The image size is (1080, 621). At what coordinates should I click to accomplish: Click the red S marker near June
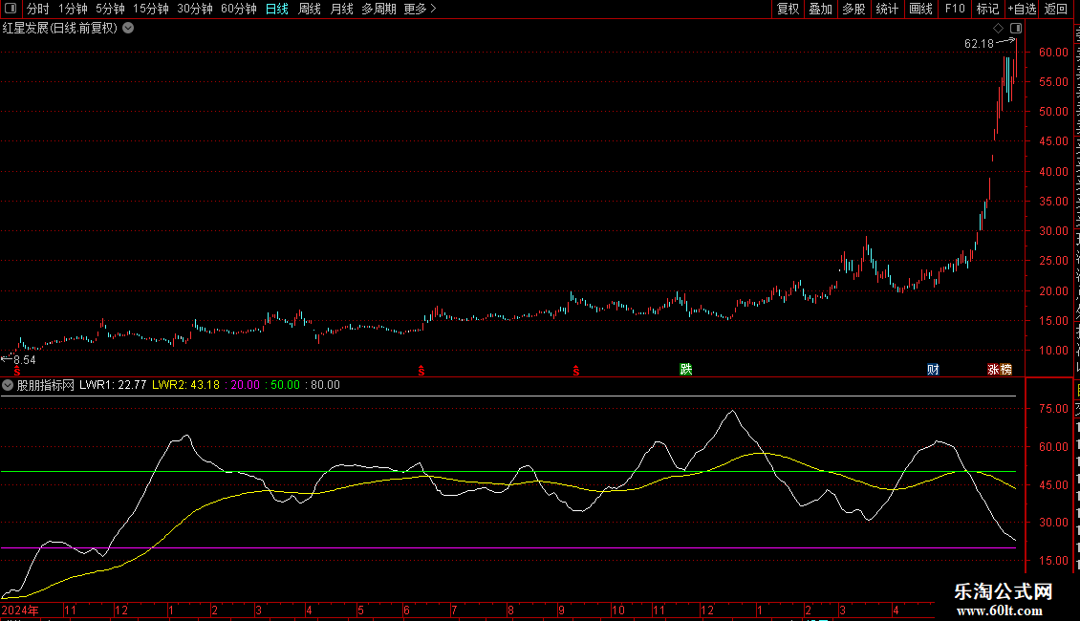(x=421, y=371)
